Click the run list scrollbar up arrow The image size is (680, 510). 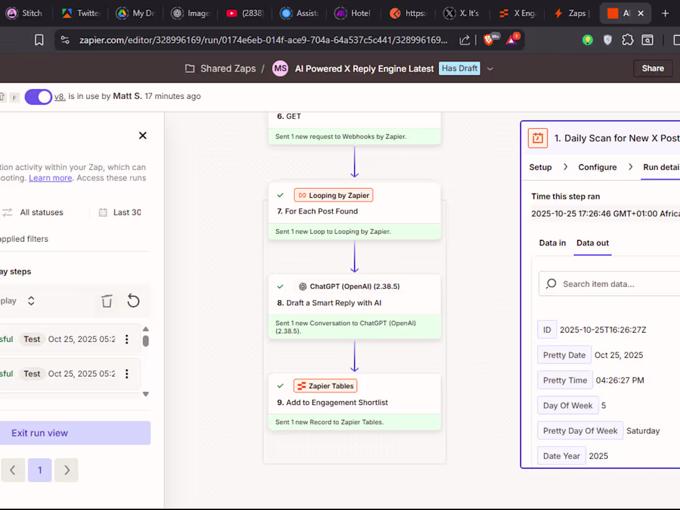coord(146,329)
